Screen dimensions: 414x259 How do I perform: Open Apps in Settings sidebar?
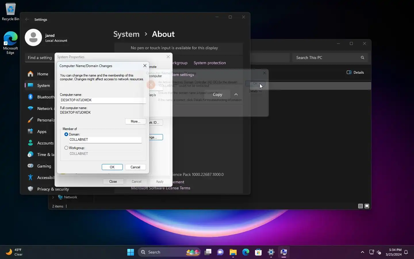click(x=39, y=132)
